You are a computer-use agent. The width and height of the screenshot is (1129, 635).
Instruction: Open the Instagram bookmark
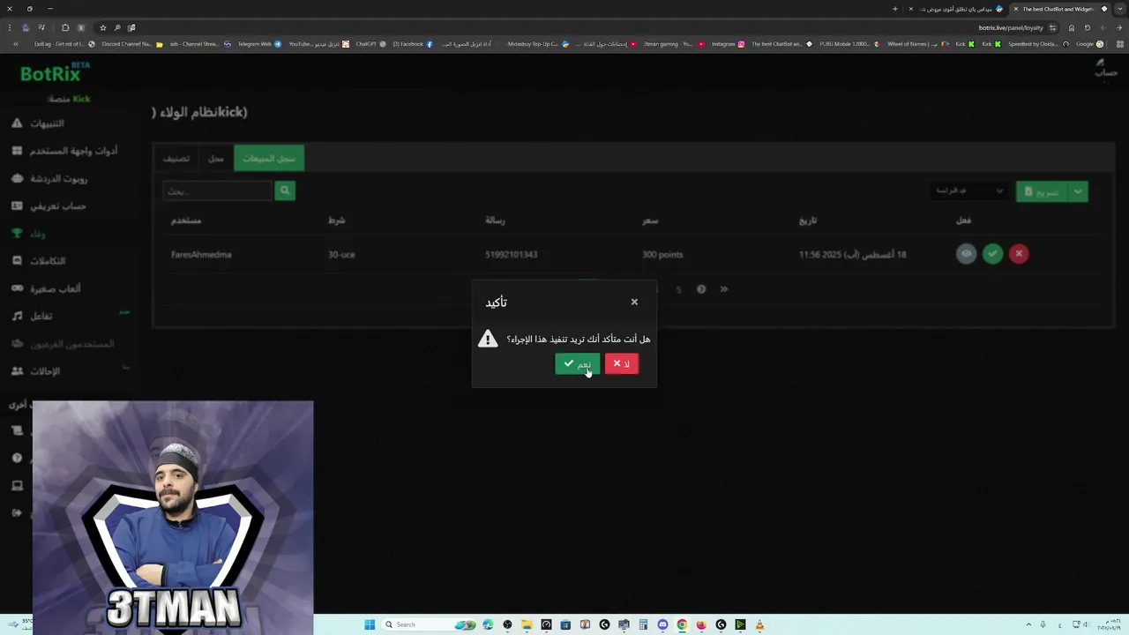tap(728, 44)
